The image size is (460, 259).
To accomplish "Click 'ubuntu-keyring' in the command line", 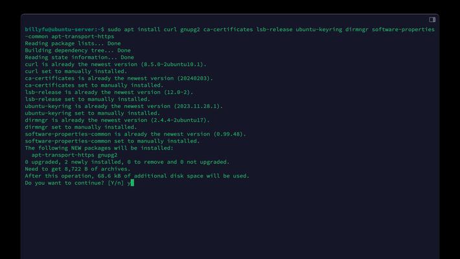I will coord(319,29).
